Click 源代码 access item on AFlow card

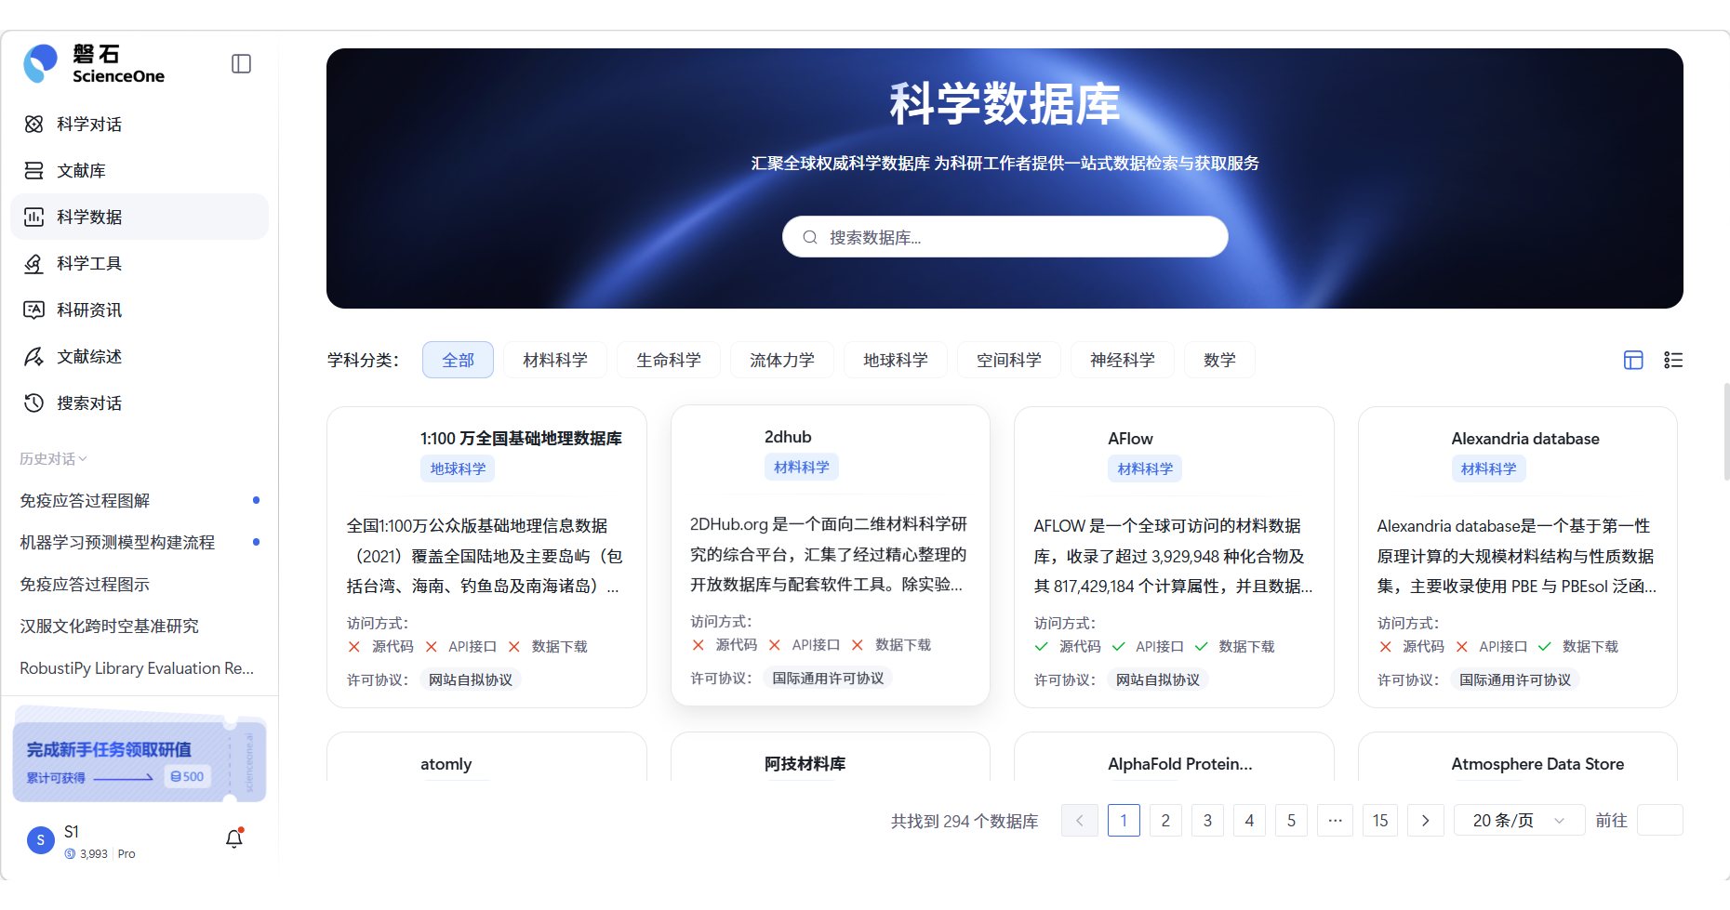[1079, 646]
